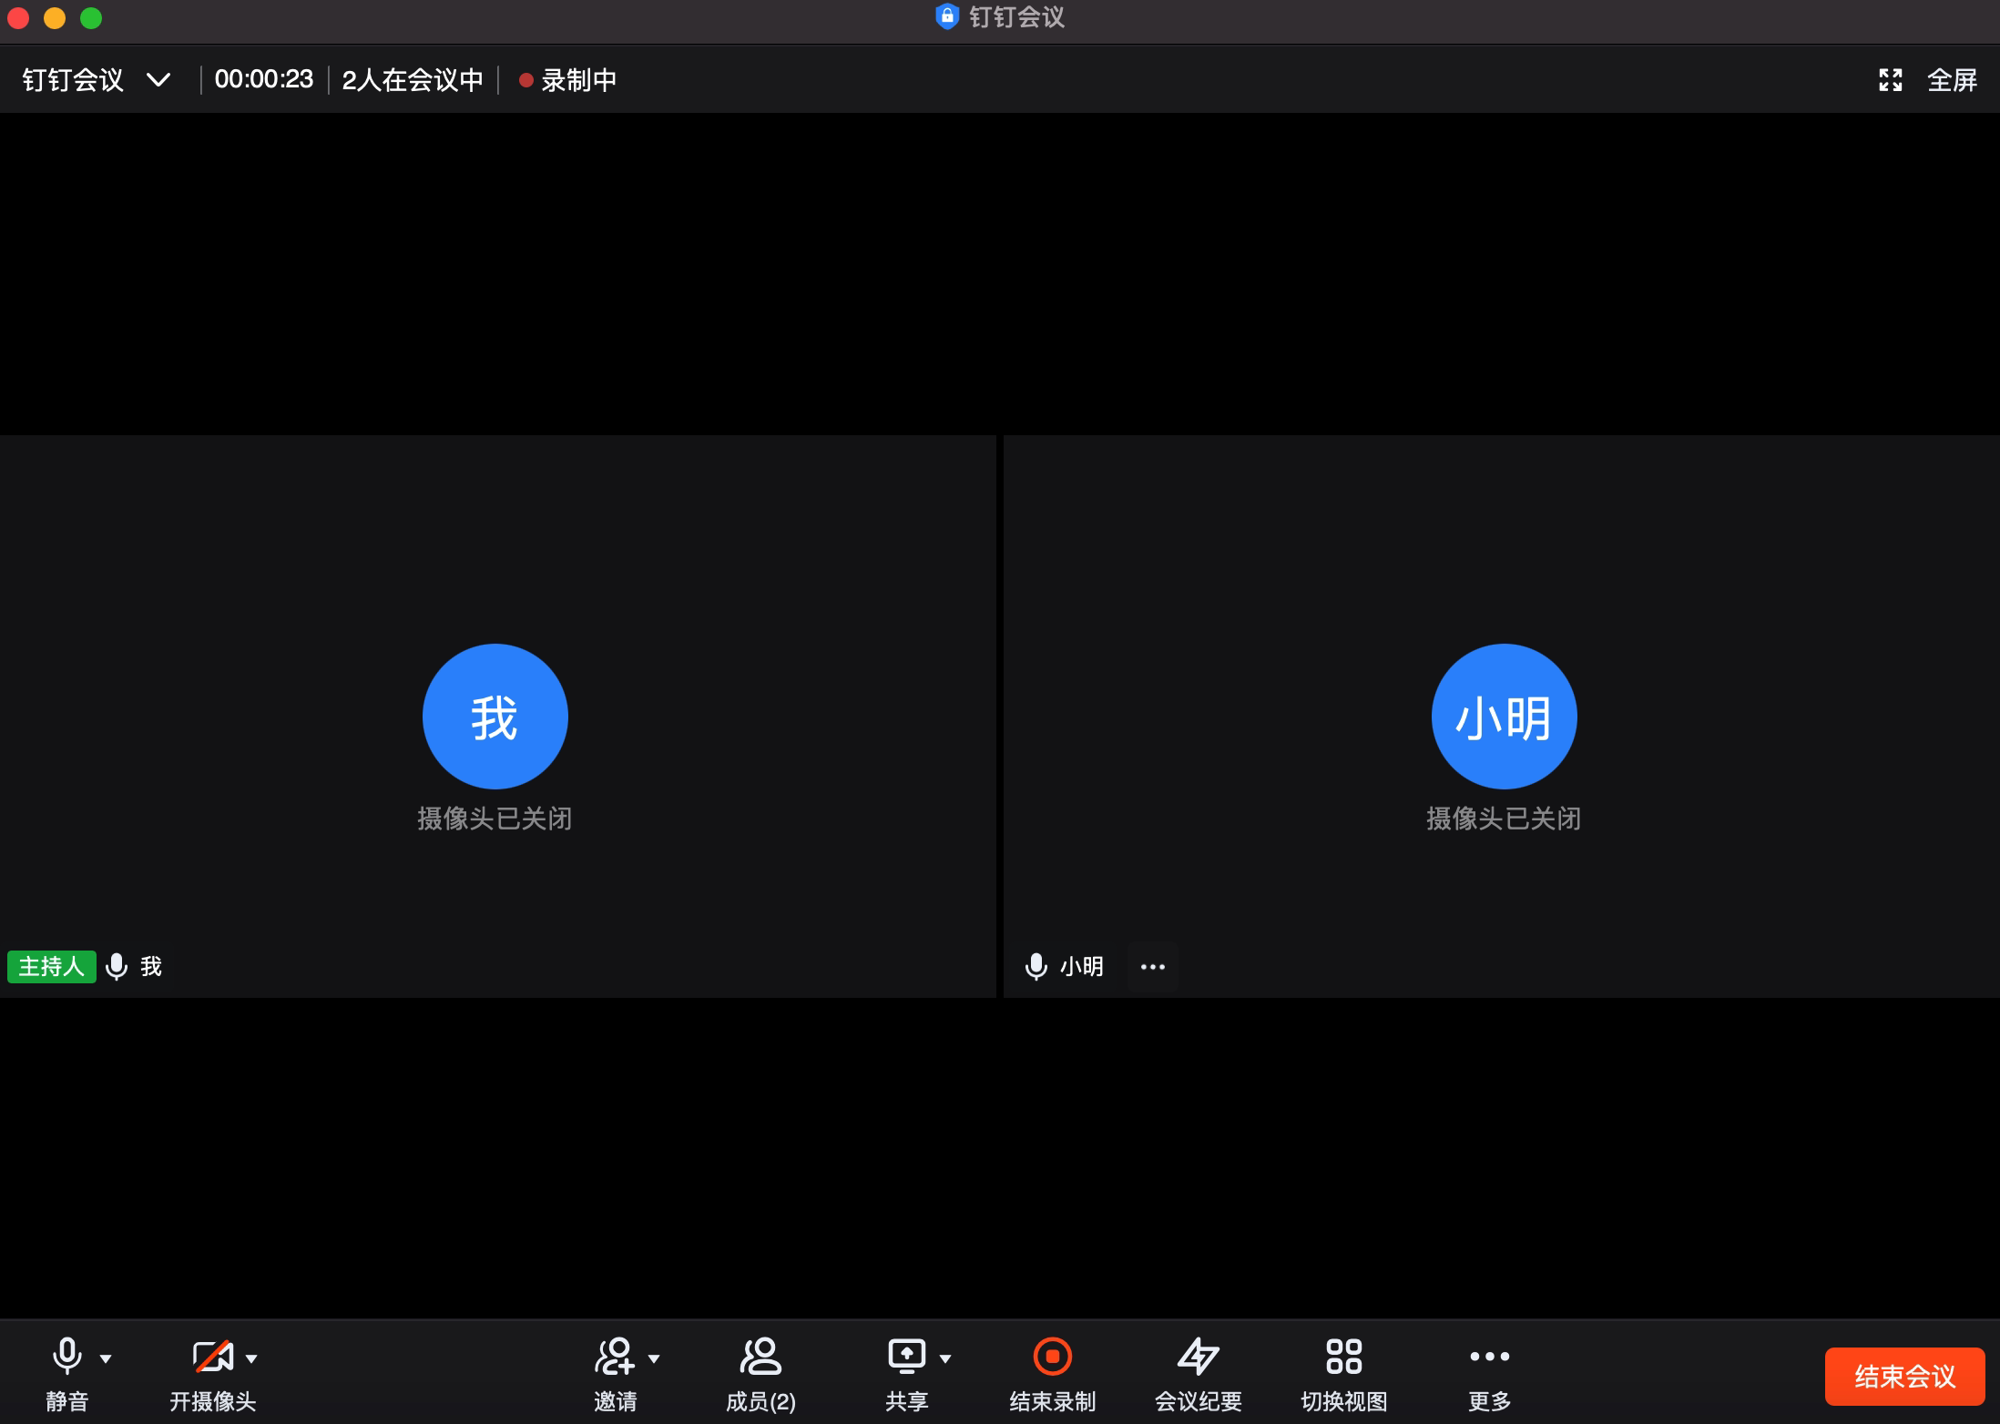Click the 2人在会议中 participant count
2000x1424 pixels.
(413, 80)
